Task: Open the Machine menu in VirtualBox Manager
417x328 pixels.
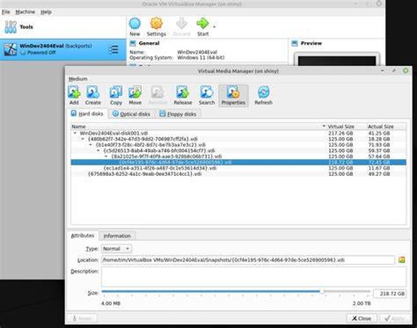Action: point(25,12)
